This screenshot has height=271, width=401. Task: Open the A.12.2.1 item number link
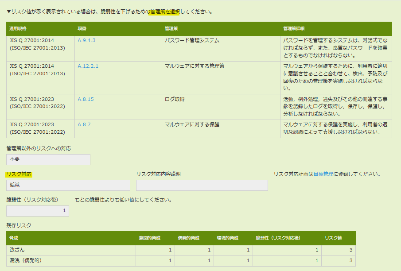pos(88,66)
